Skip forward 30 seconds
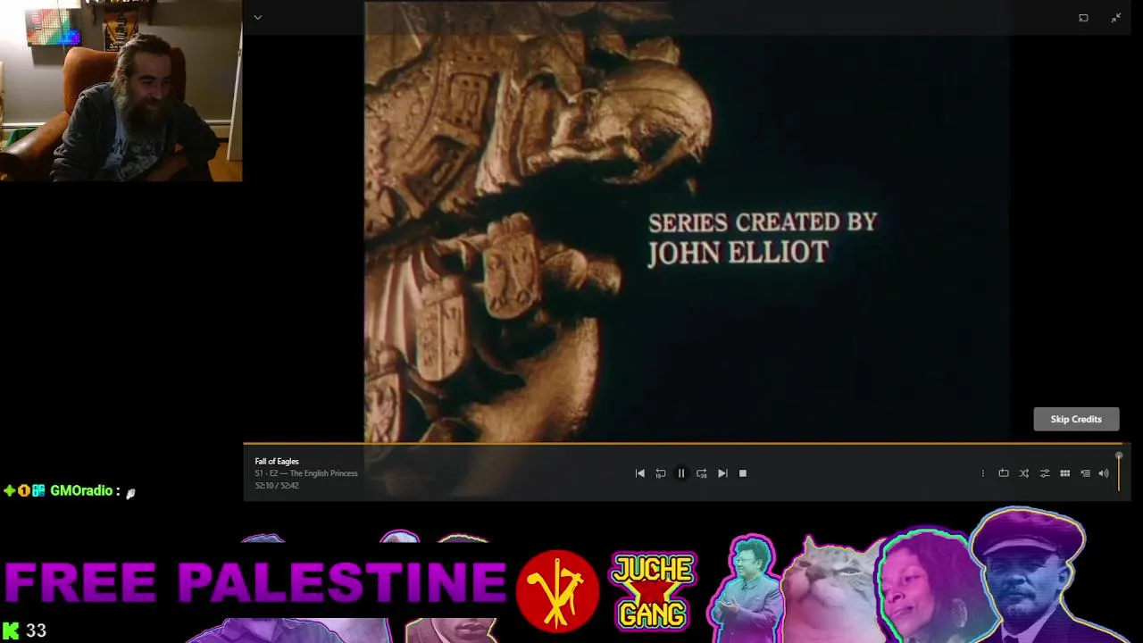The height and width of the screenshot is (643, 1143). pyautogui.click(x=701, y=473)
